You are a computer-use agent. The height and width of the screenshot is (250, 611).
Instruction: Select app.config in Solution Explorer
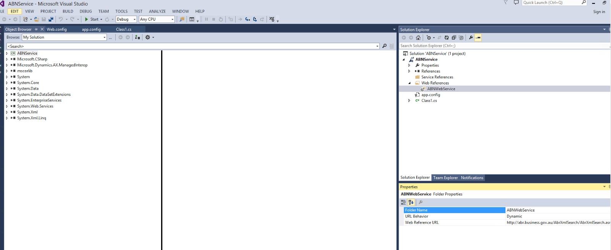click(x=431, y=95)
